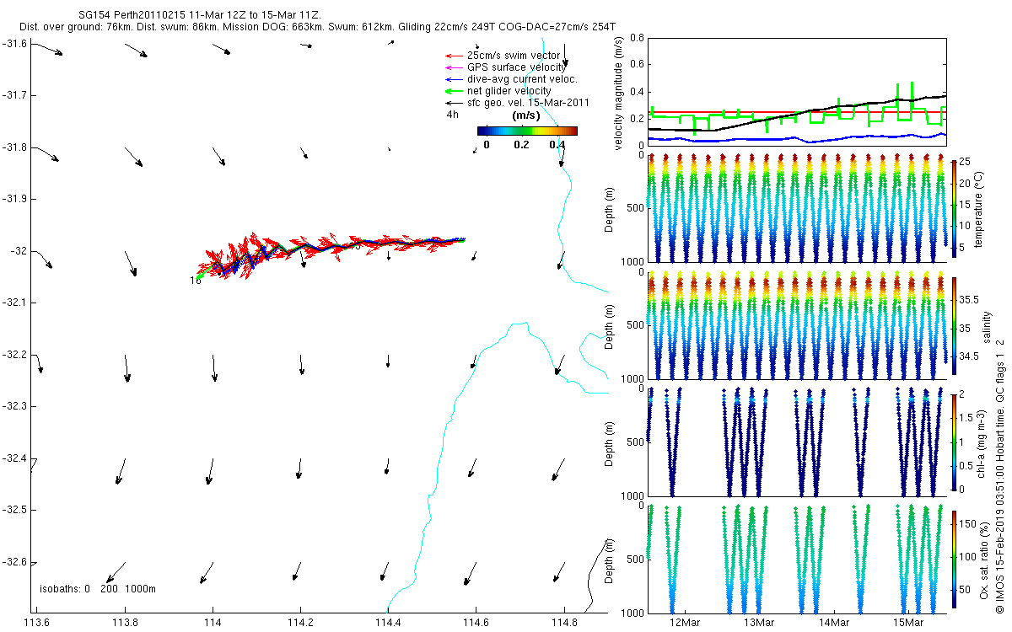1012x632 pixels.
Task: Click the 'GPS surface velocity' legend text
Action: pyautogui.click(x=516, y=67)
